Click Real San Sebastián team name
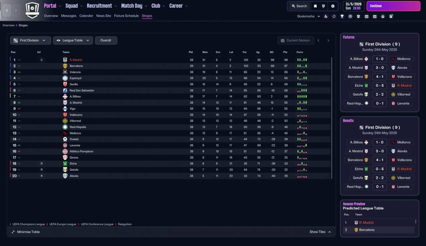 82,91
